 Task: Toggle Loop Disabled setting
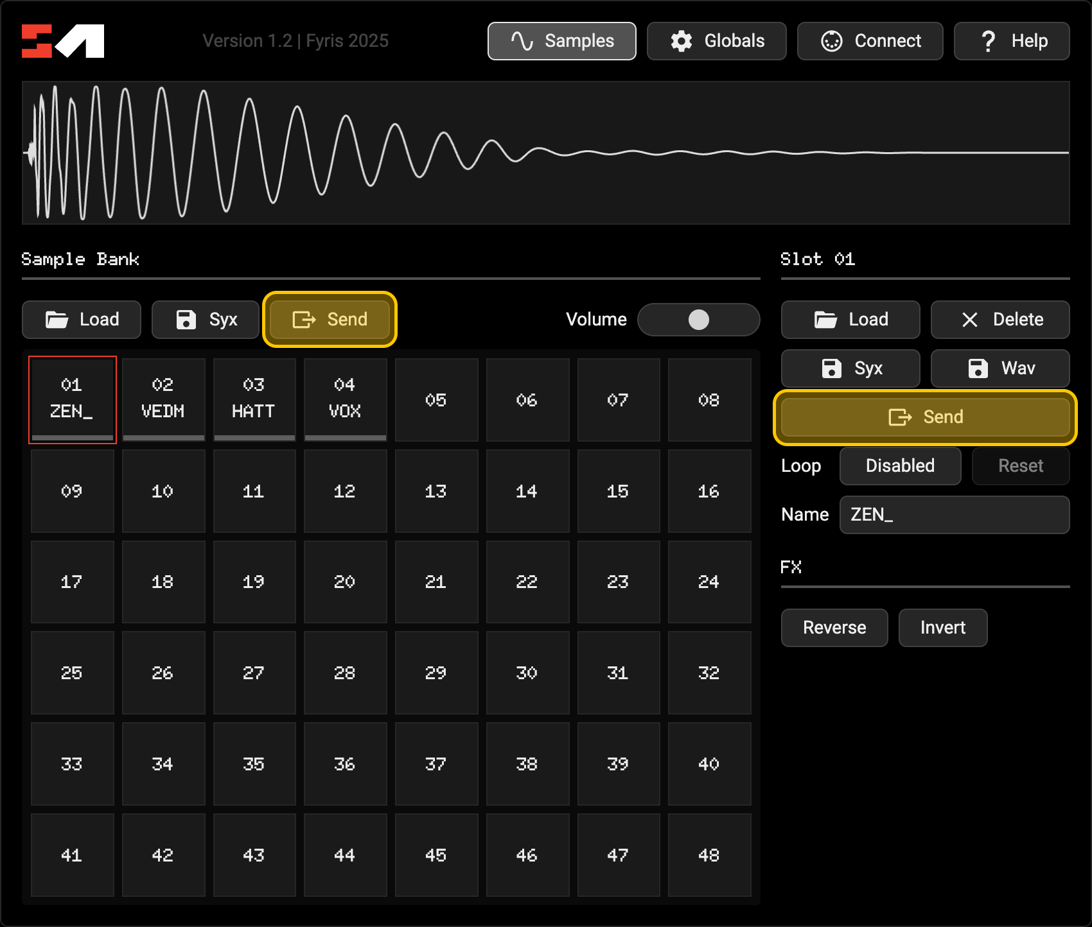(x=900, y=466)
